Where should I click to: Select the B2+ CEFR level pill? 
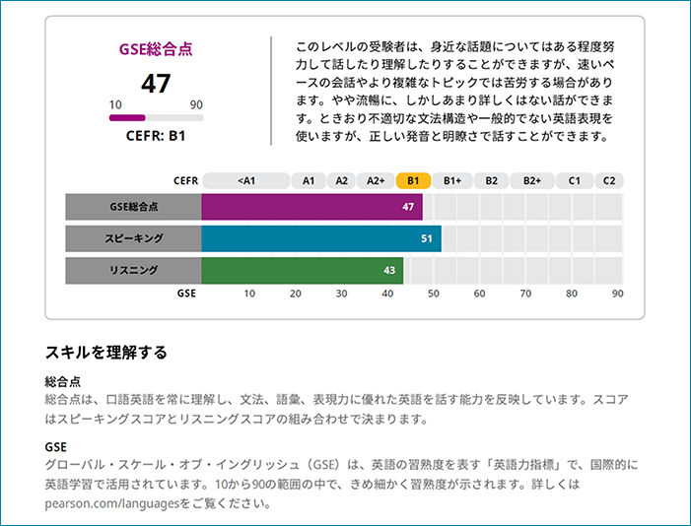(x=532, y=180)
